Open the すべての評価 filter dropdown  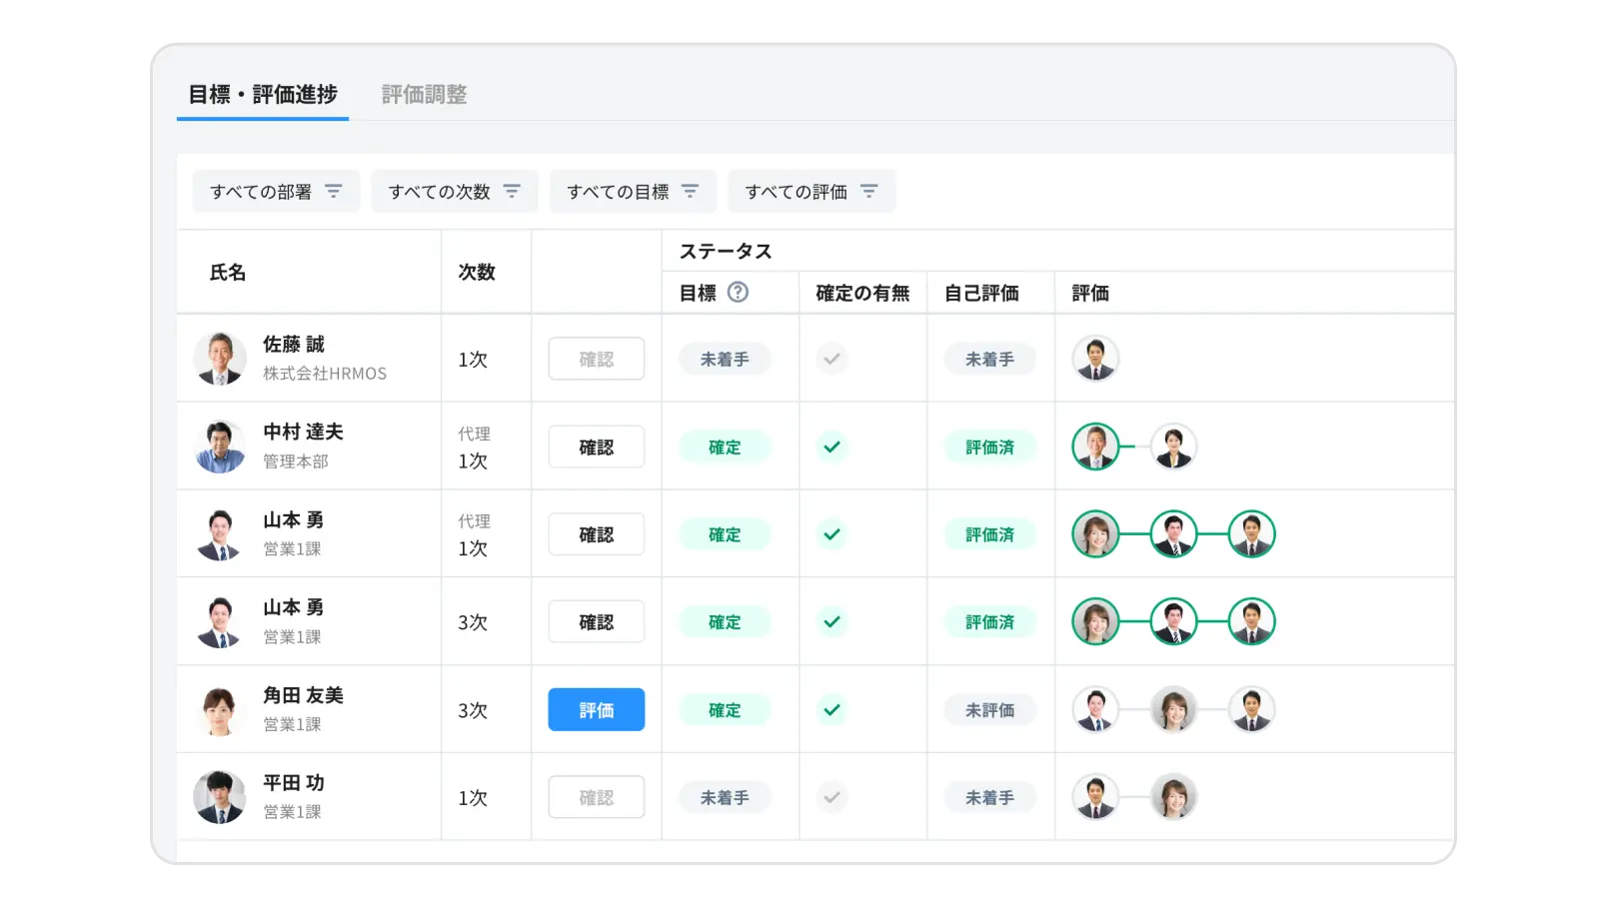coord(810,191)
